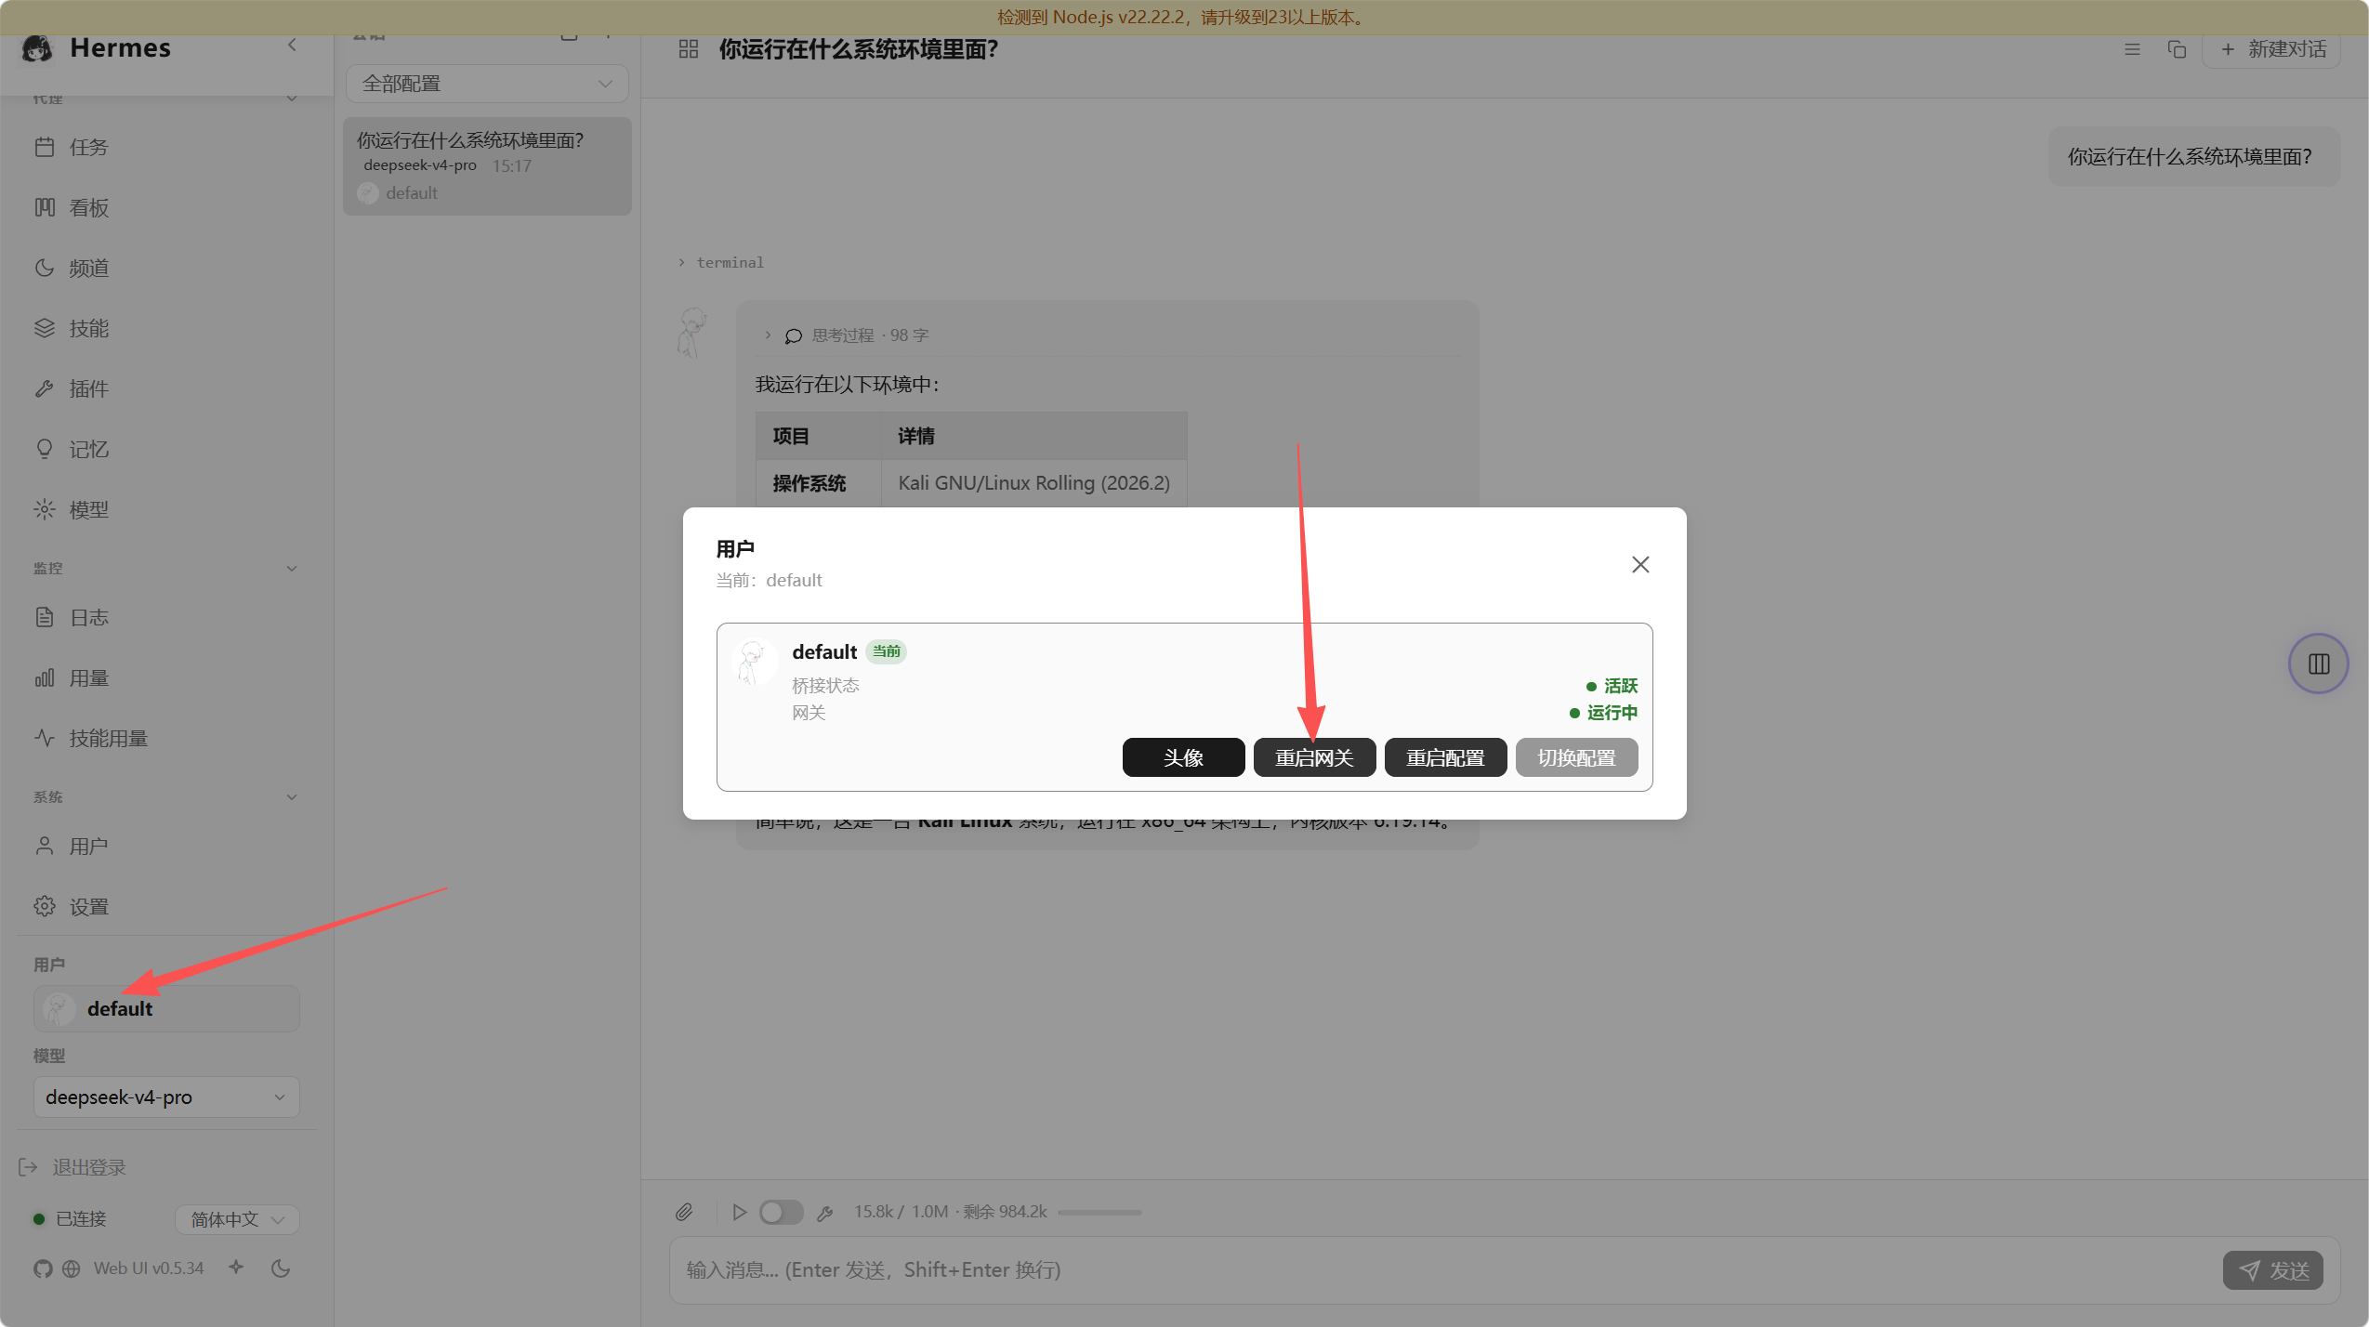Click the grid icon beside chat title
This screenshot has width=2369, height=1327.
click(x=689, y=49)
